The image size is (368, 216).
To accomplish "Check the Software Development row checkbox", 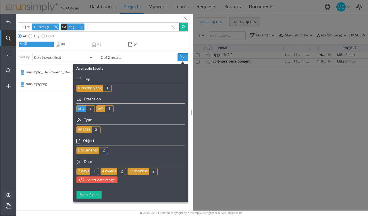I will [x=198, y=62].
